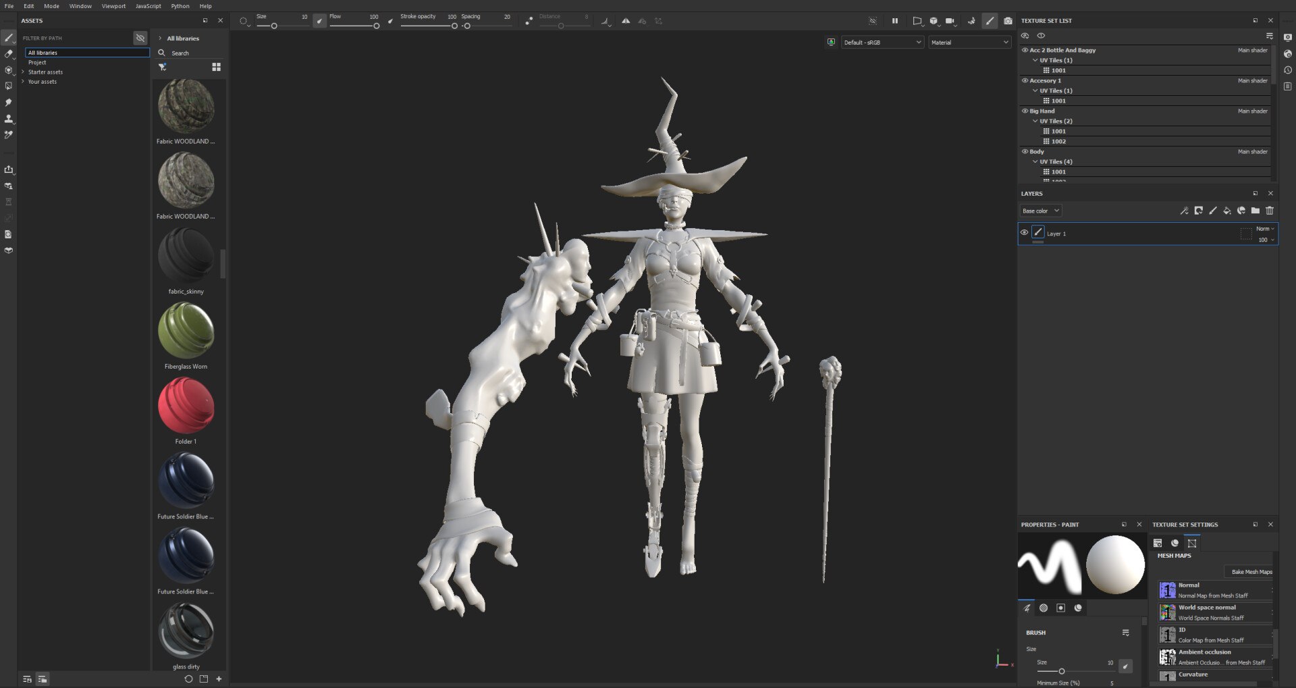
Task: Hide Layer 1 using its eye icon
Action: tap(1024, 233)
